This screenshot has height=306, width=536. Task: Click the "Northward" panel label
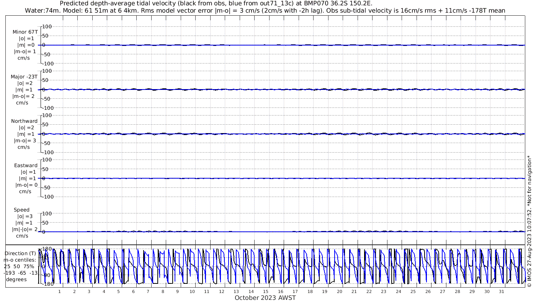[25, 121]
